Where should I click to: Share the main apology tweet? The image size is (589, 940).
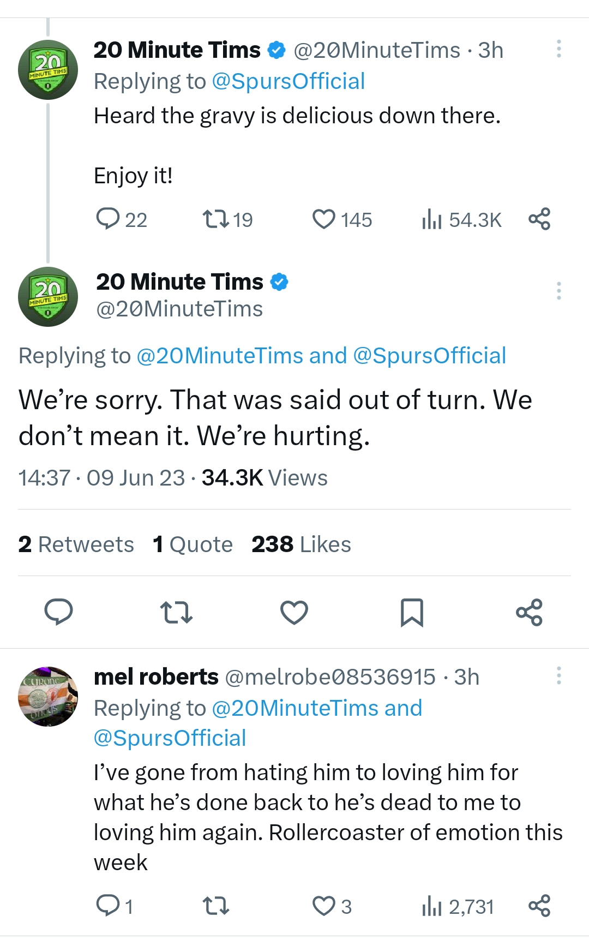pos(529,612)
